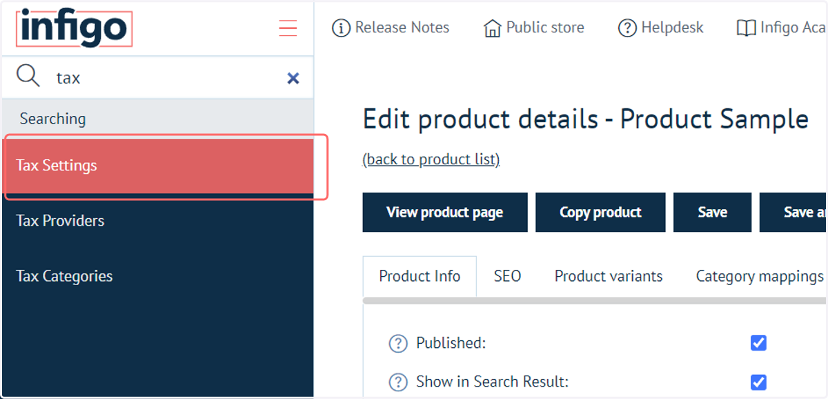Click the Public store house icon
The width and height of the screenshot is (828, 399).
pyautogui.click(x=493, y=28)
